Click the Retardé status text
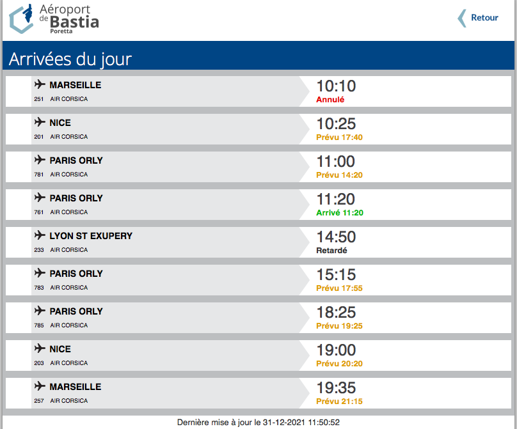The image size is (517, 429). [331, 251]
